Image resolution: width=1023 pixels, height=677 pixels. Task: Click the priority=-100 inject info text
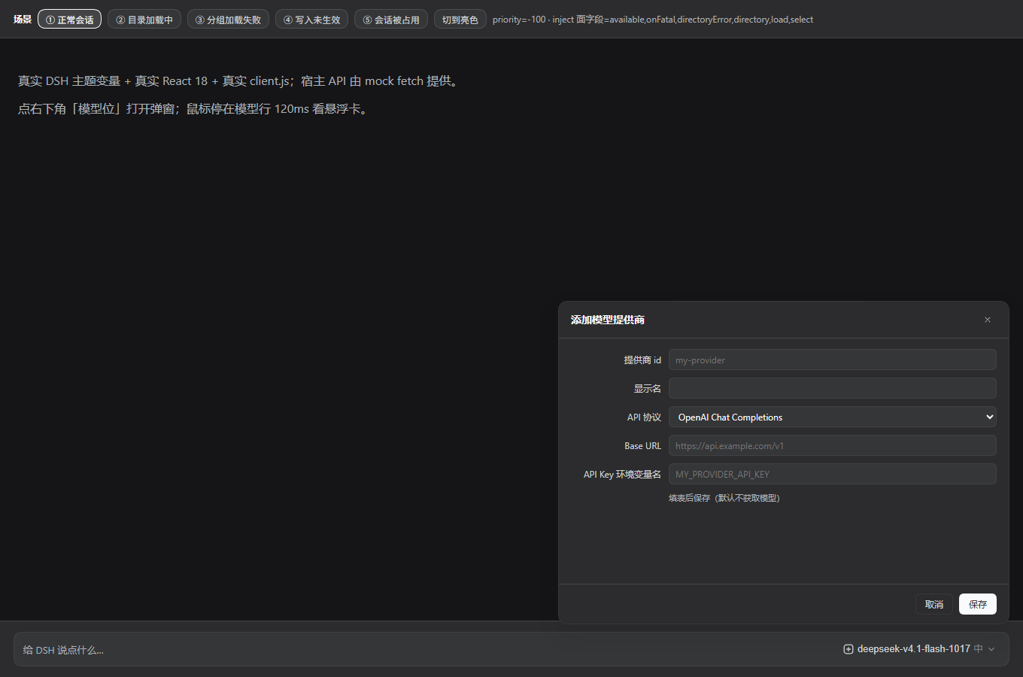pos(653,20)
